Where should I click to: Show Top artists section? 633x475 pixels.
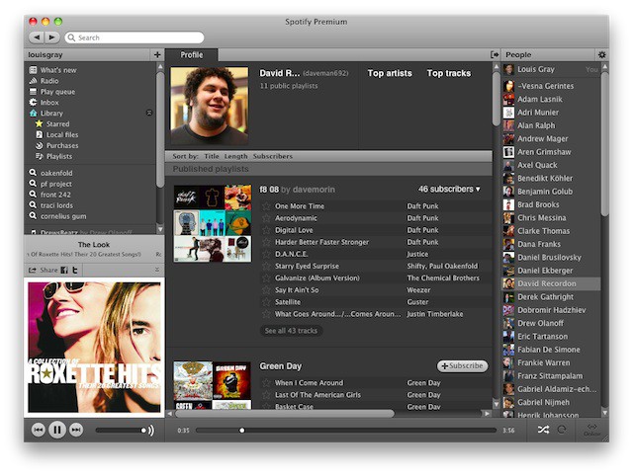coord(390,73)
